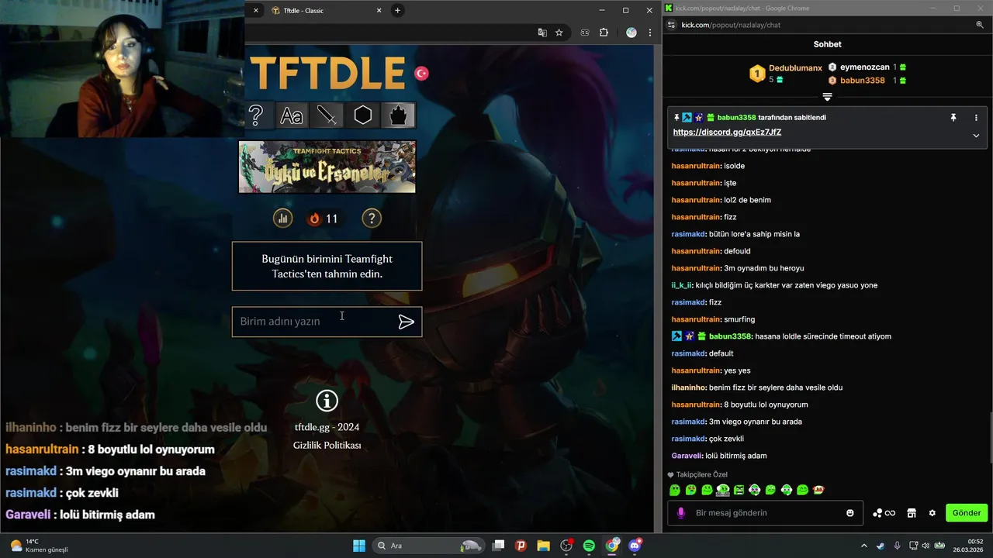Open the Chrome three-dot menu

649,33
